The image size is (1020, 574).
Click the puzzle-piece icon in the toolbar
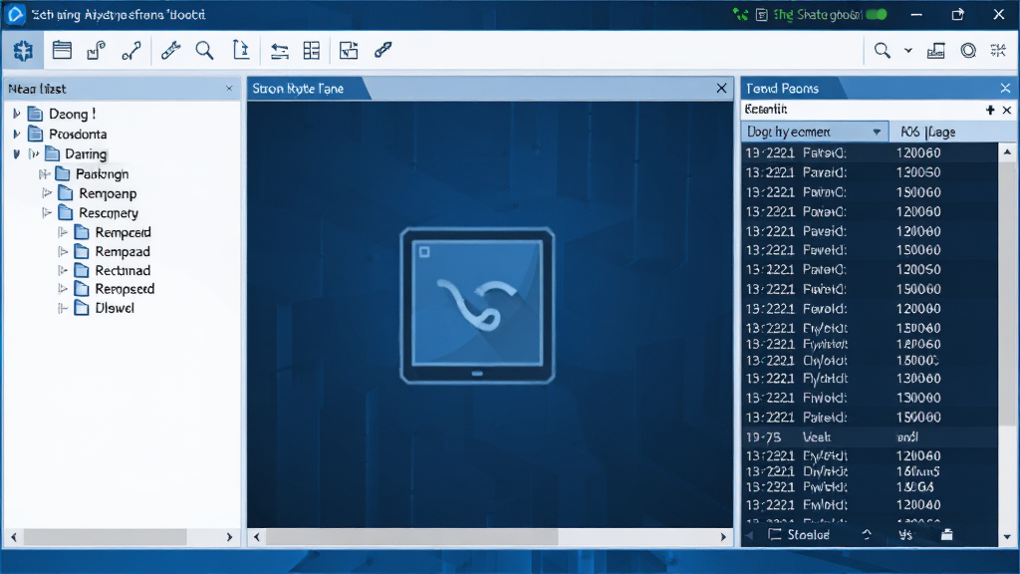click(x=23, y=50)
